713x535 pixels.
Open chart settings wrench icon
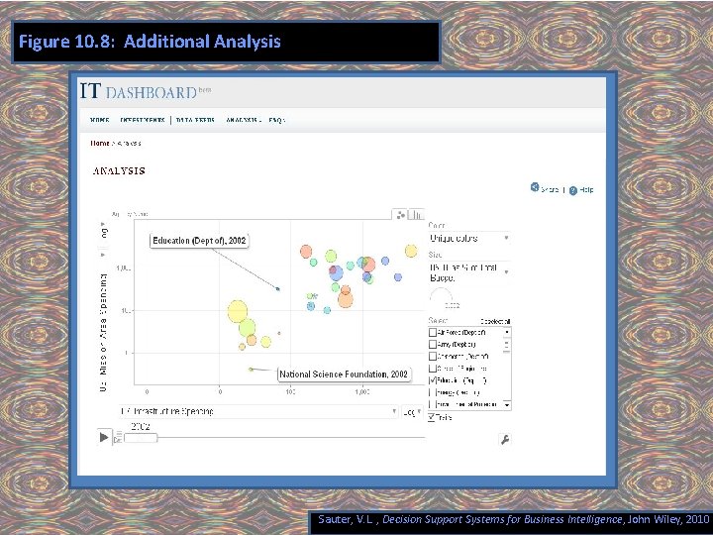point(505,440)
